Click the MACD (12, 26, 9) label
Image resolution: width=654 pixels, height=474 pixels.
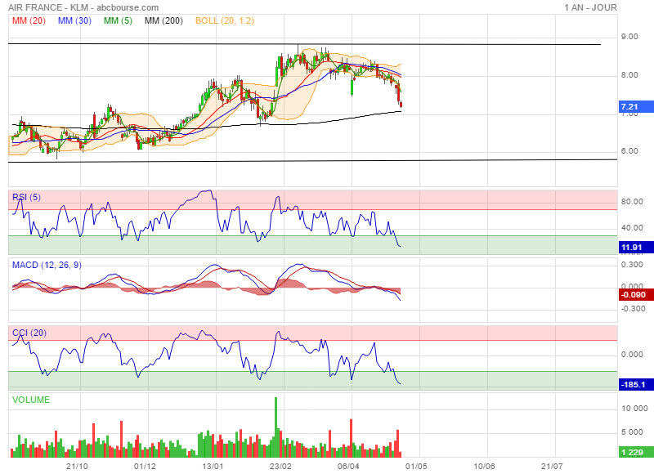pos(46,266)
